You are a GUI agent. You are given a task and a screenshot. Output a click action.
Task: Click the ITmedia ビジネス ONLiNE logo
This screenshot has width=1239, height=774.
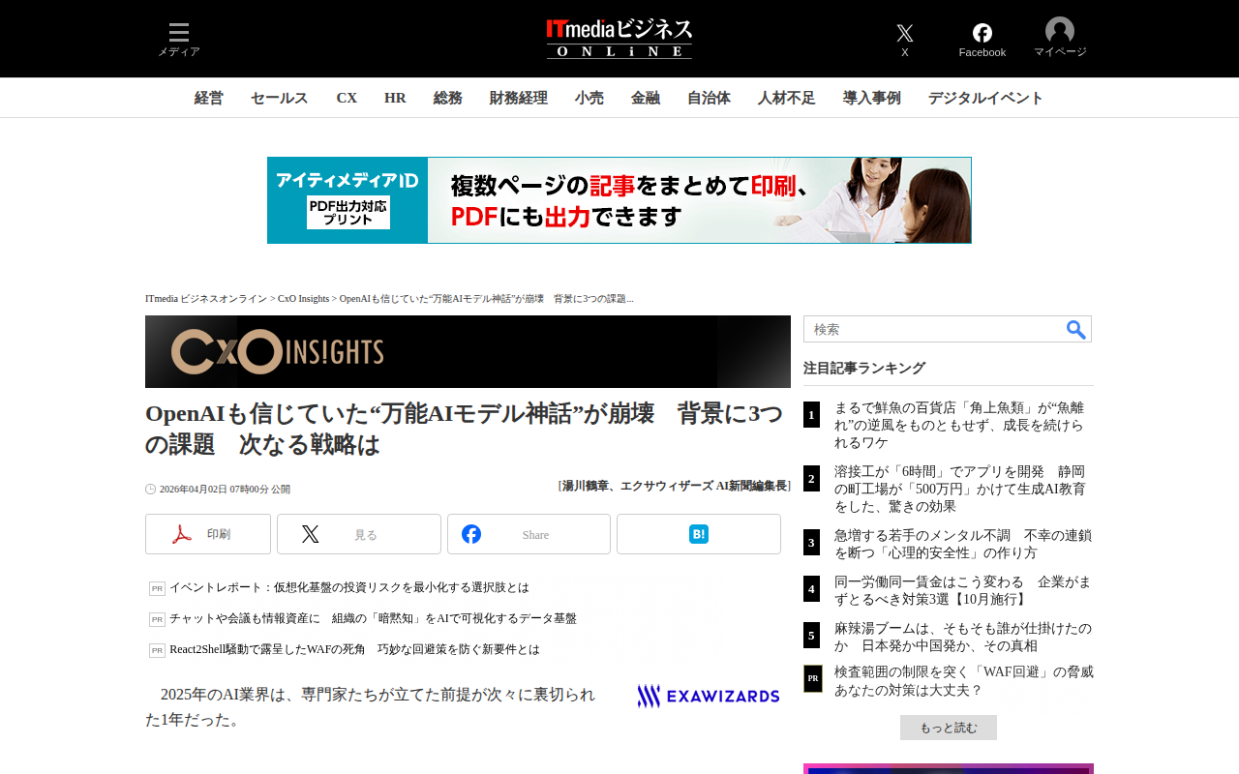(x=619, y=39)
